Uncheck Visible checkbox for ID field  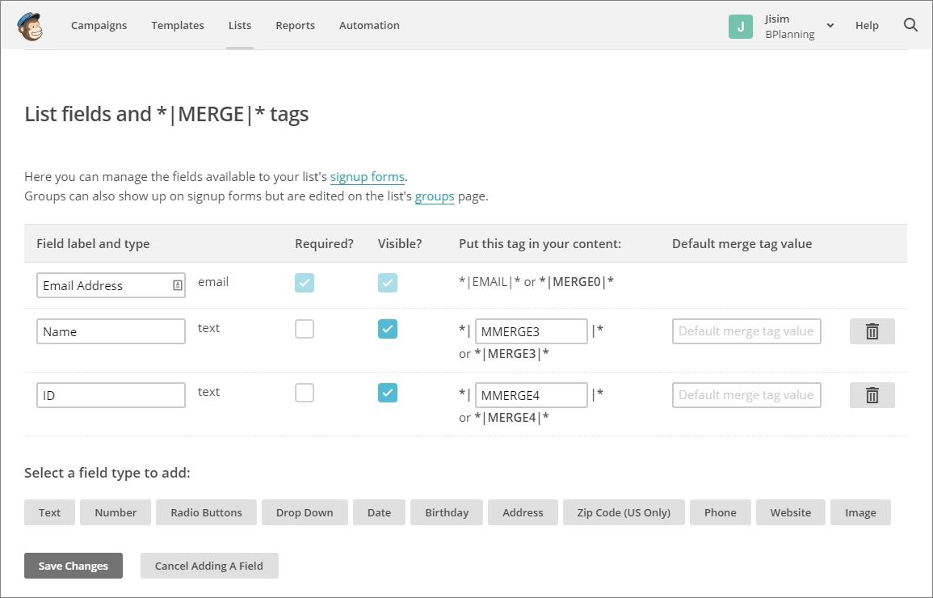coord(388,393)
